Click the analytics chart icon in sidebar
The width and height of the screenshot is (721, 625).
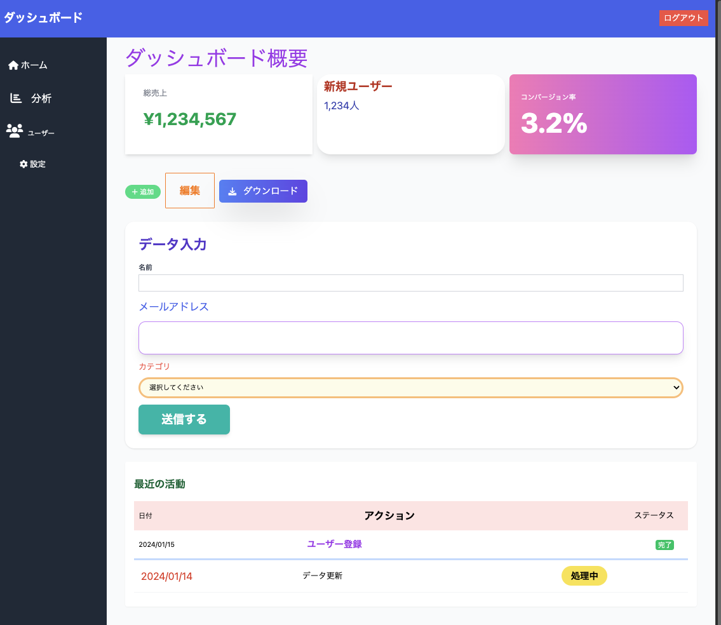[16, 98]
